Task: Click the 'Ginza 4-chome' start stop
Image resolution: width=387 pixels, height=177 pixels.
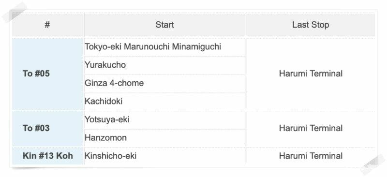Action: coord(114,83)
